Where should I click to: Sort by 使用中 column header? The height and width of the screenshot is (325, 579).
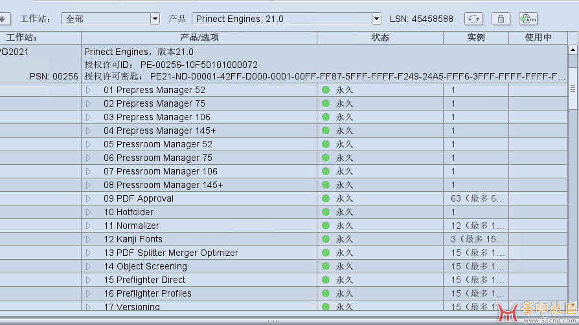[x=538, y=37]
